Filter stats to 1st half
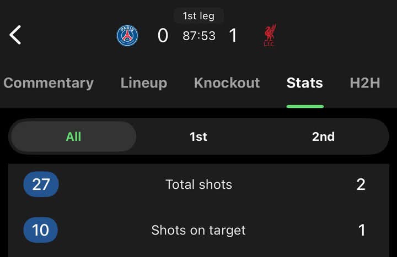Viewport: 397px width, 257px height. pos(198,136)
